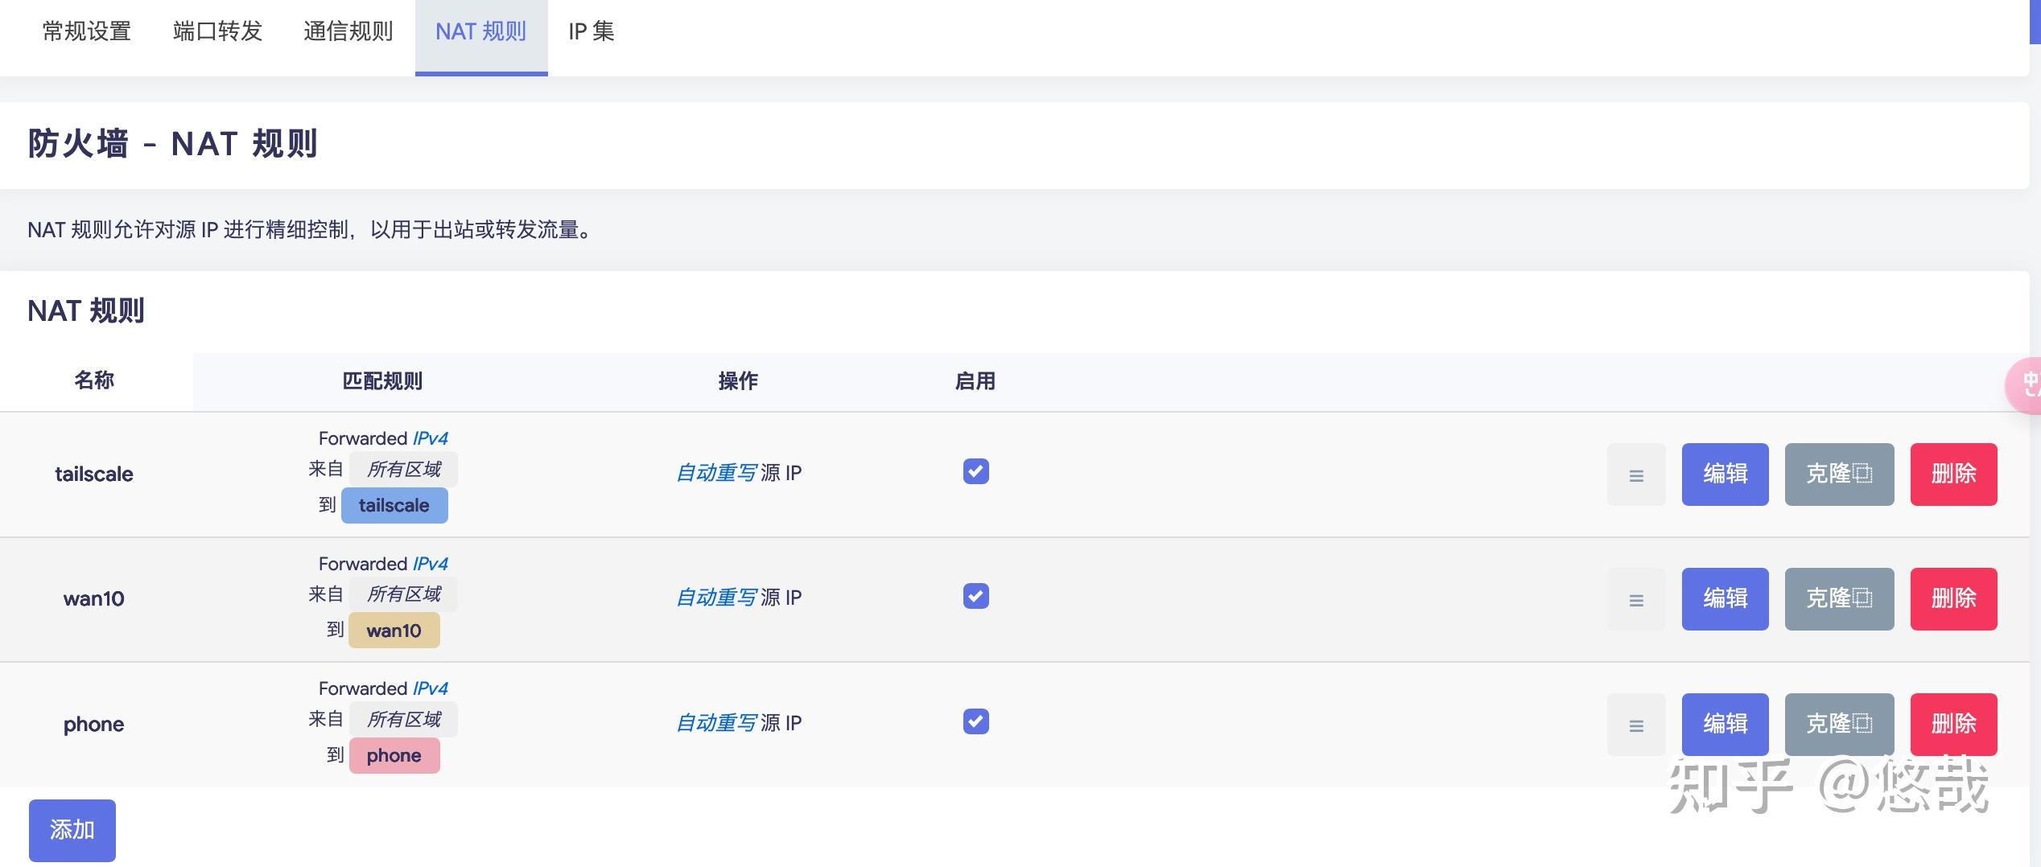The width and height of the screenshot is (2041, 867).
Task: Click 删除 on the phone rule
Action: (x=1953, y=724)
